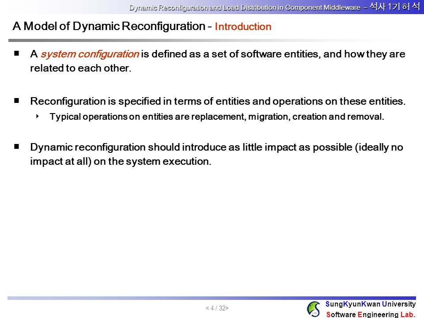
Task: Click the square bullet before 'A system configuration'
Action: point(16,53)
